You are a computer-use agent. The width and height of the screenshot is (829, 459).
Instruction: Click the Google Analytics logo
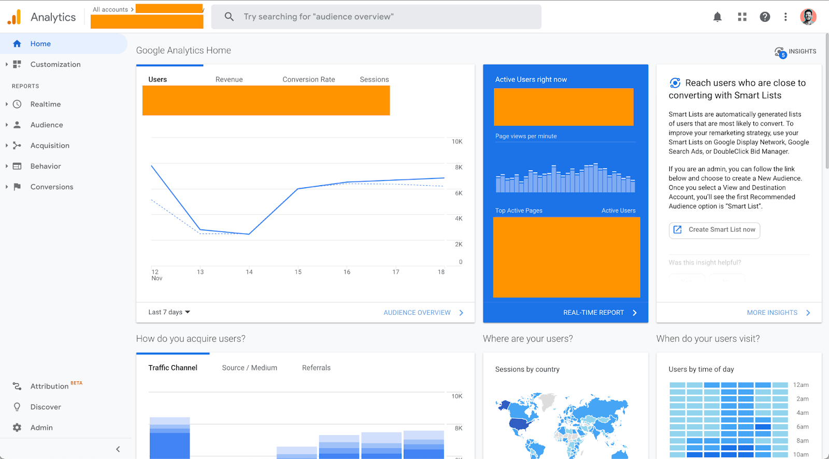[x=15, y=17]
